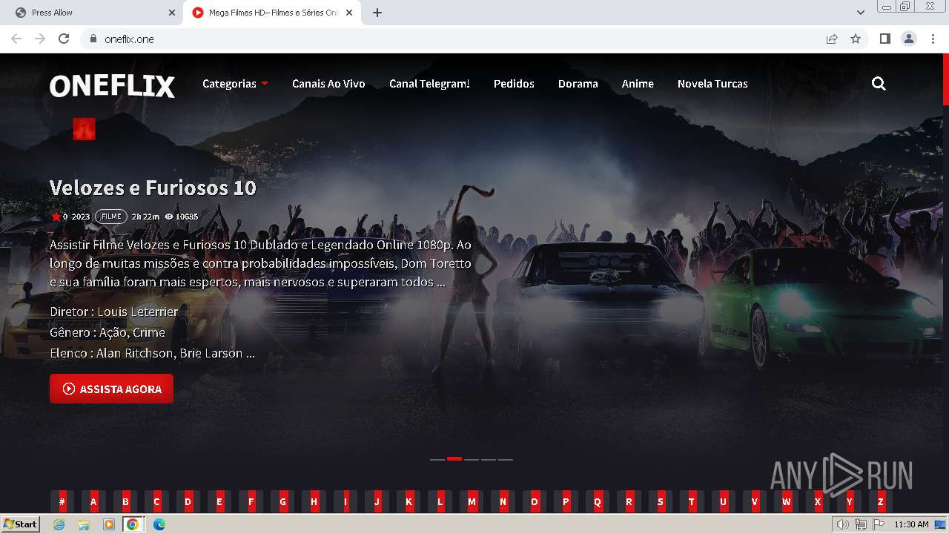Open the site search magnifier icon
Screen dimensions: 949x534
(x=879, y=84)
